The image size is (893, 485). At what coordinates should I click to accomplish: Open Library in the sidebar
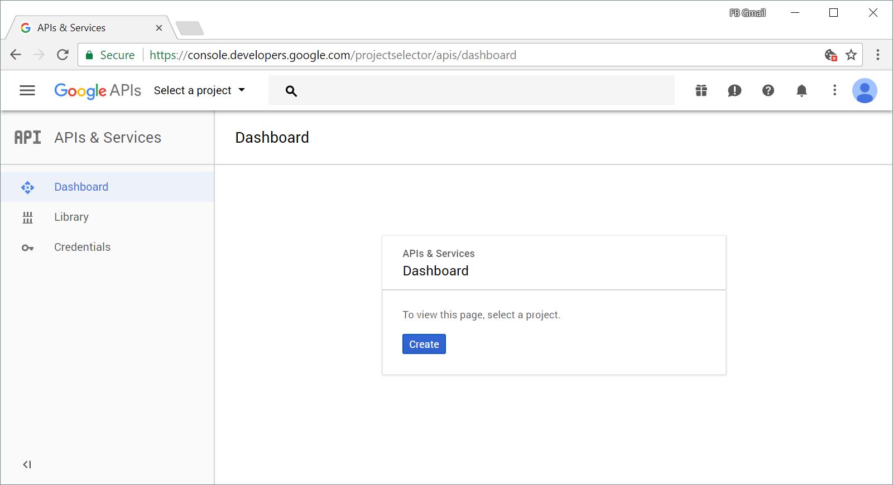point(107,217)
